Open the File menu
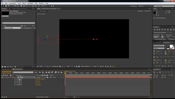The width and height of the screenshot is (175, 99). pos(2,4)
